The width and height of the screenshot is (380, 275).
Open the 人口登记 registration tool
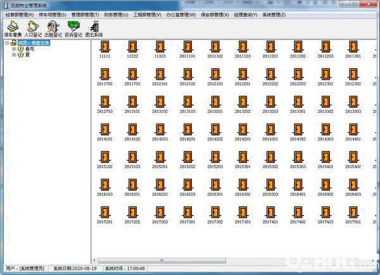33,29
